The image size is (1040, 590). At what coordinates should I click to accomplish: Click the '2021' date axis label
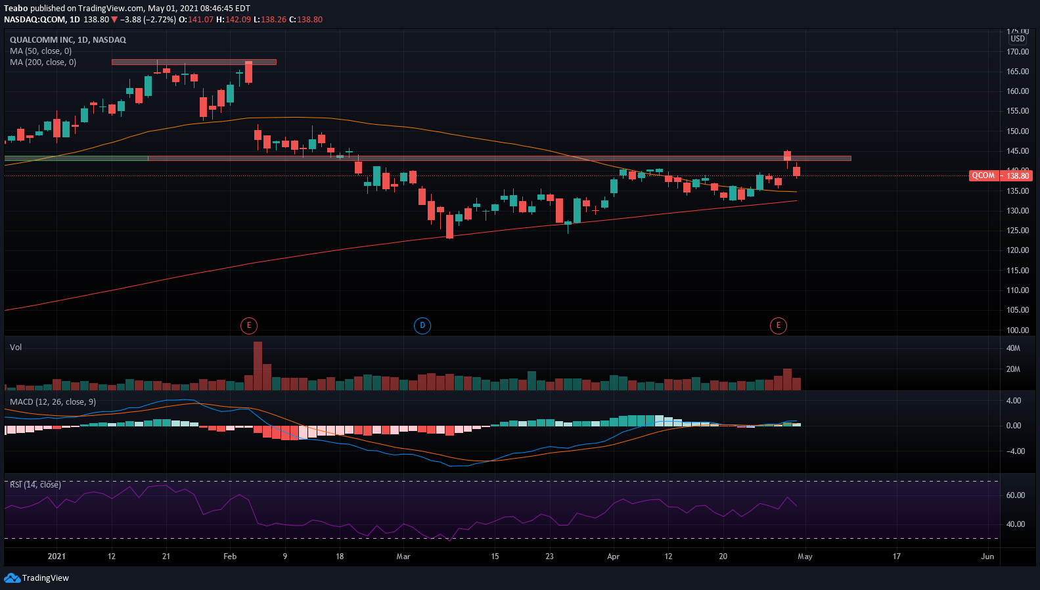pyautogui.click(x=57, y=556)
